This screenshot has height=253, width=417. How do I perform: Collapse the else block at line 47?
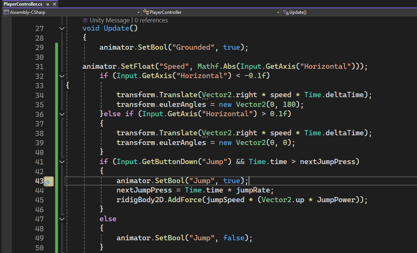62,219
